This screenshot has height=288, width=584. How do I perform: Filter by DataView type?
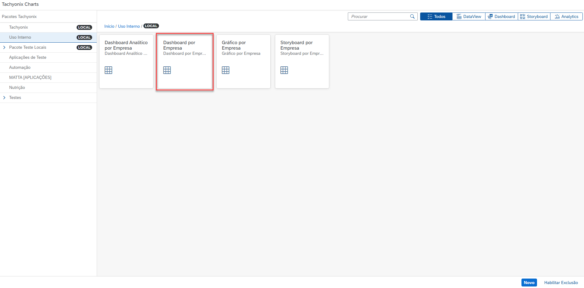point(469,16)
